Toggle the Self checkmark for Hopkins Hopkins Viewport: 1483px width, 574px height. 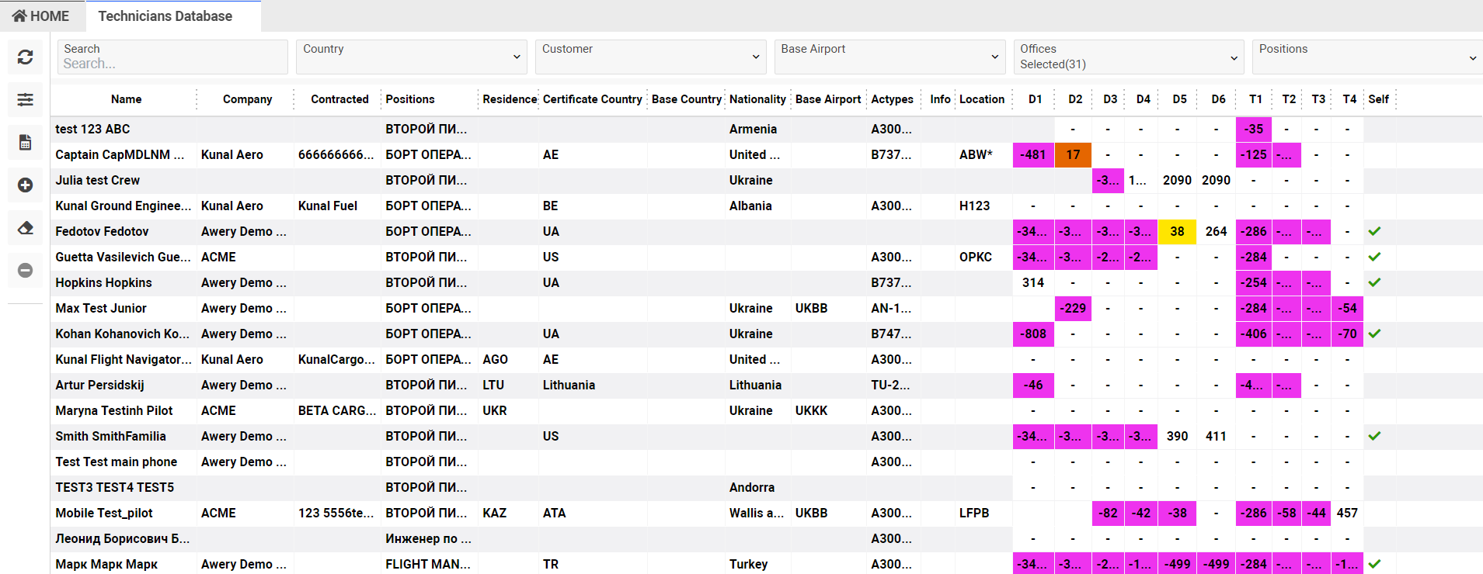click(x=1374, y=282)
